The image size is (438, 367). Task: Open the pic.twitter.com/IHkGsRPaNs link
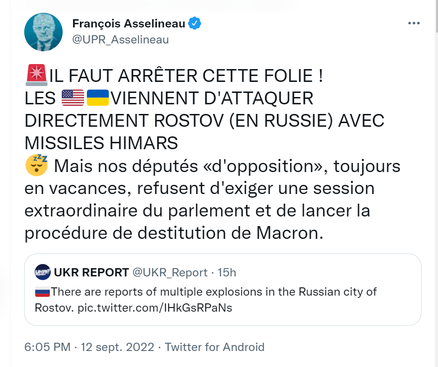[x=155, y=308]
